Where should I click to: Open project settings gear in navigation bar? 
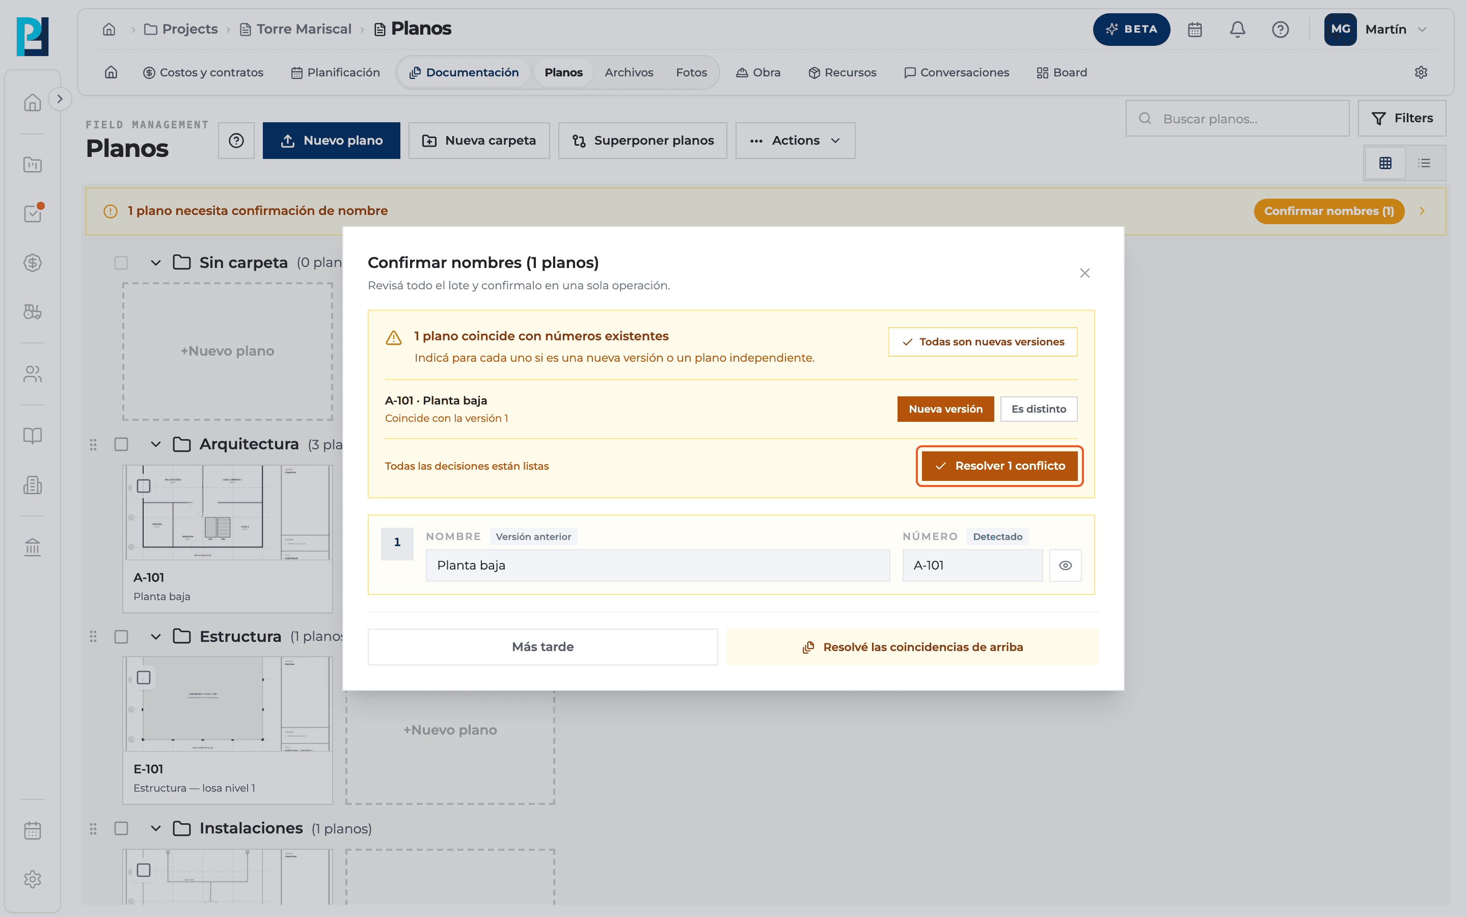pos(1420,72)
